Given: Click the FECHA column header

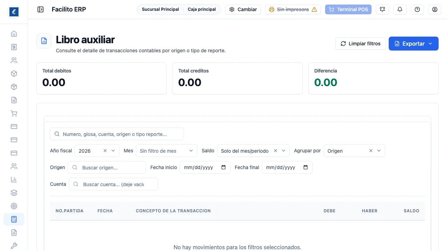Looking at the screenshot, I should click(x=105, y=211).
